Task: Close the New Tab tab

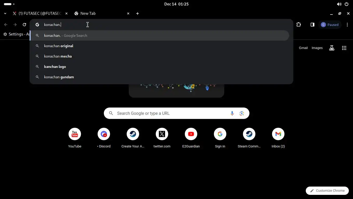Action: 128,13
